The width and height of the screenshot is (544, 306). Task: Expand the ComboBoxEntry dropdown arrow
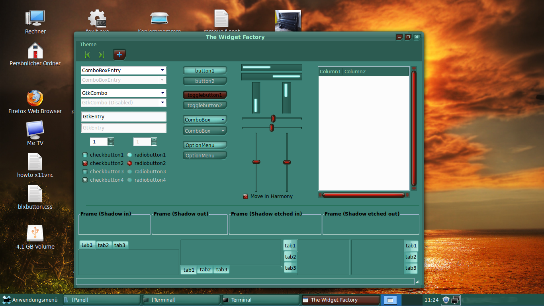pyautogui.click(x=162, y=70)
